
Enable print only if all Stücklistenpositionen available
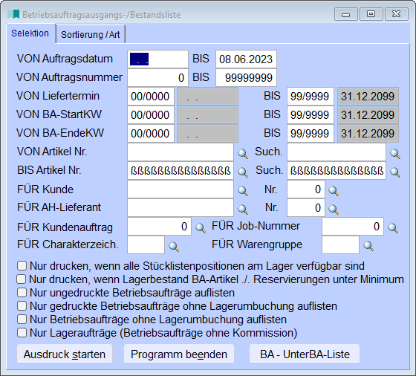[x=22, y=265]
